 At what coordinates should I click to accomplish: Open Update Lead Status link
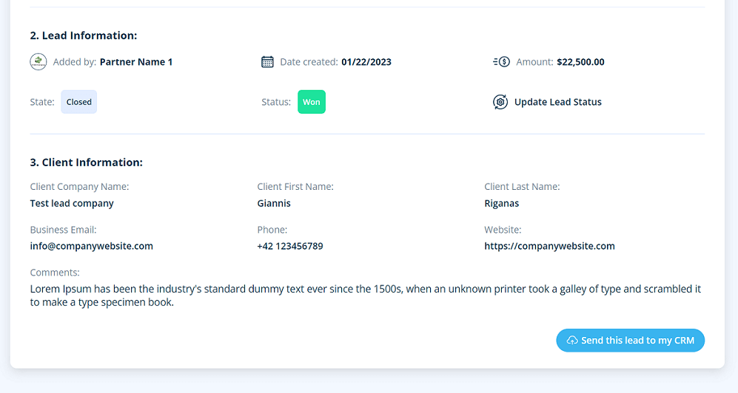coord(557,102)
